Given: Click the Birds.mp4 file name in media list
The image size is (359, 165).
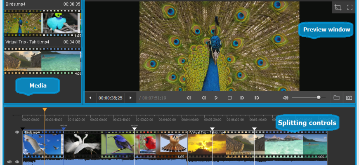Looking at the screenshot, I should [x=15, y=4].
